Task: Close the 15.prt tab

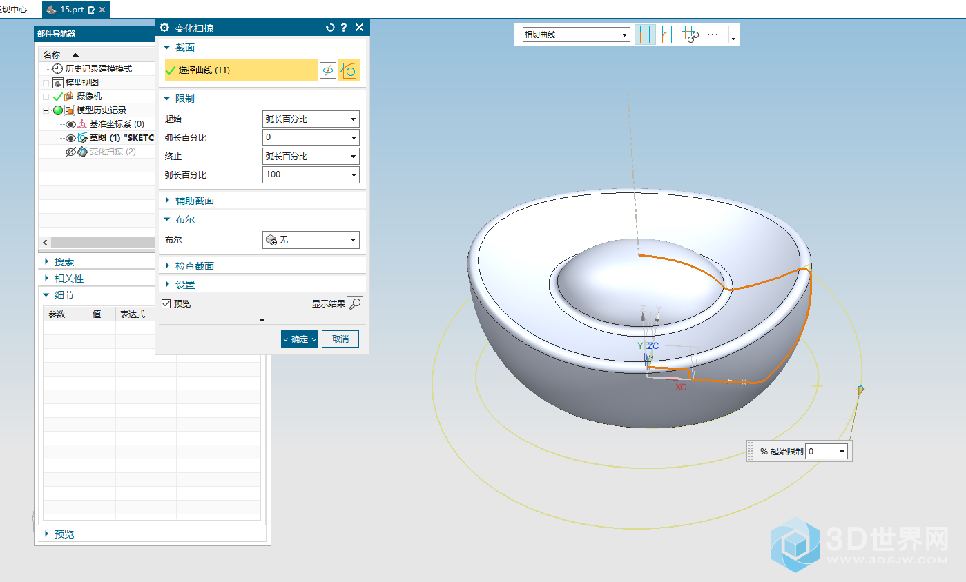Action: (x=103, y=10)
